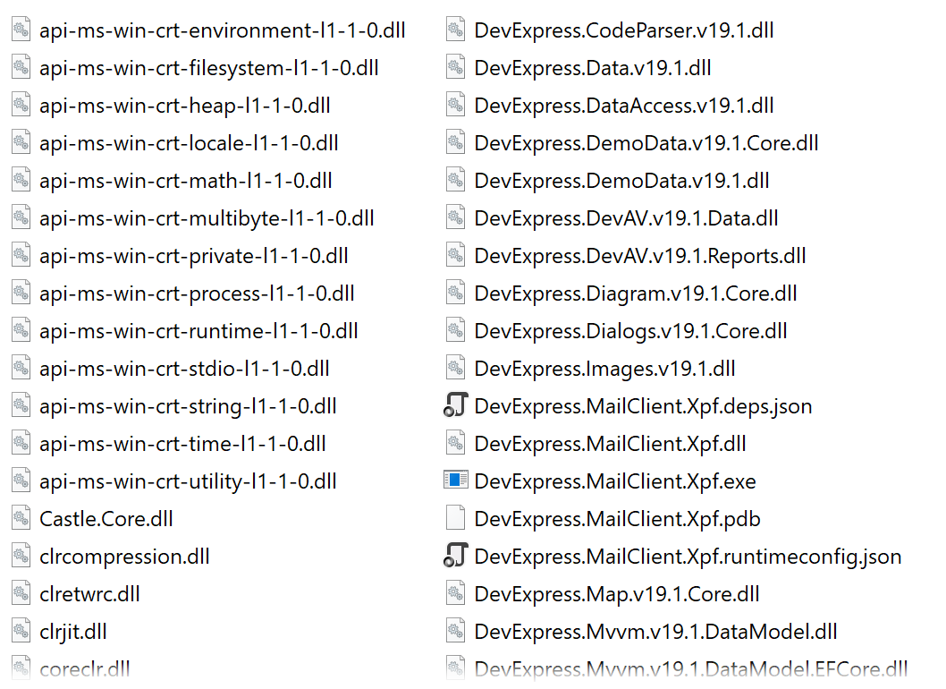
Task: Click the DevExpress.MailClient.Xpf.deps.json name
Action: click(x=643, y=406)
